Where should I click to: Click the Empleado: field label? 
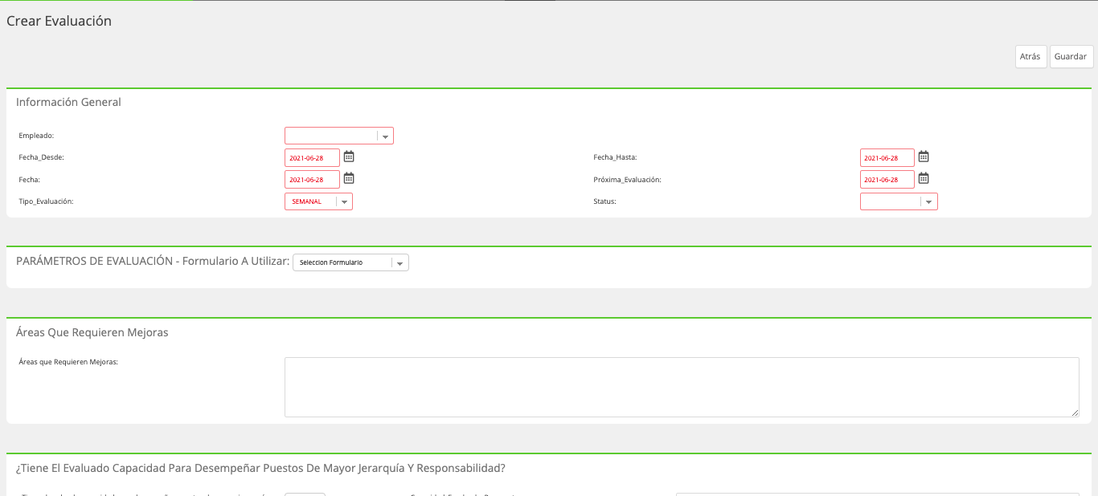36,136
